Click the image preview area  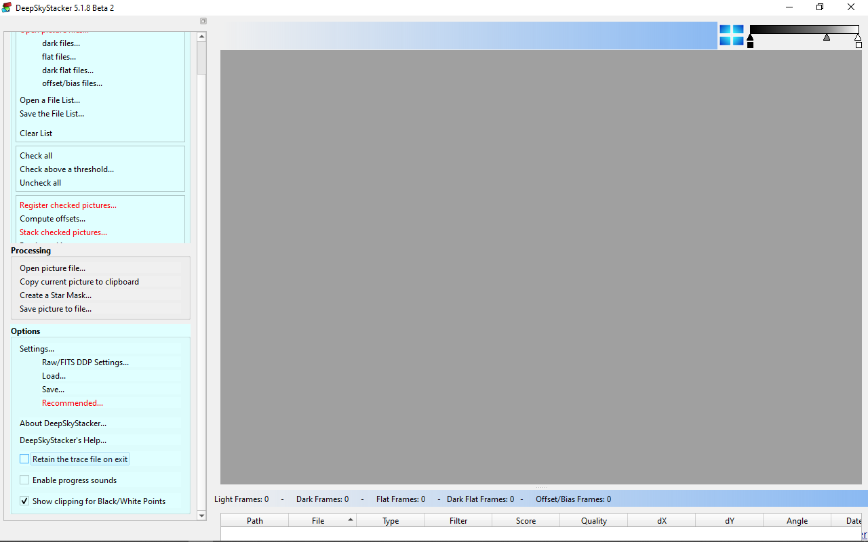[541, 267]
